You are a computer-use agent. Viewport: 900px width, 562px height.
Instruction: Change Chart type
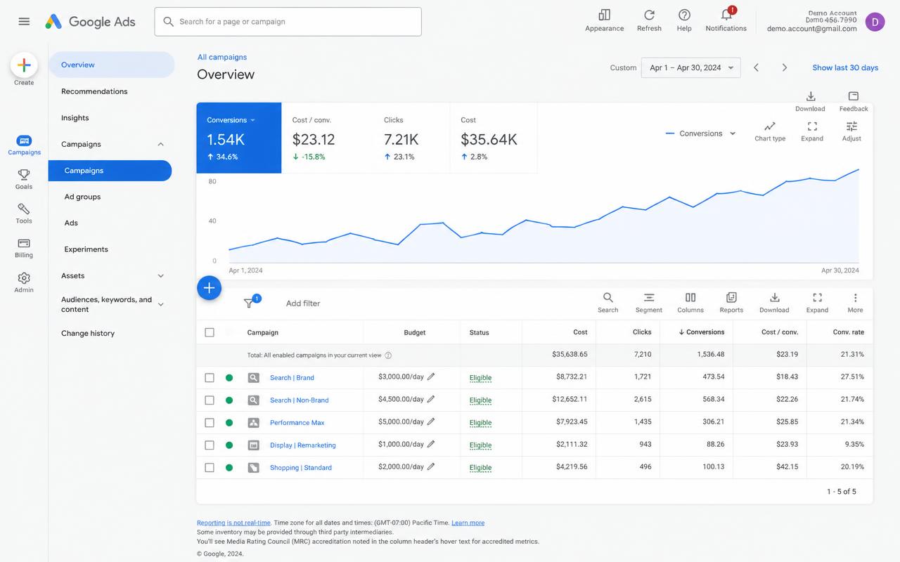[770, 131]
